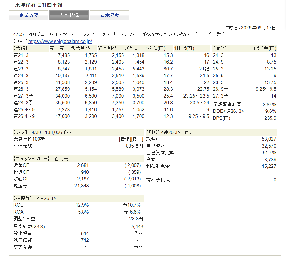Switch to the 資本異動 tab
Screen dimensions: 286x261
pos(110,15)
